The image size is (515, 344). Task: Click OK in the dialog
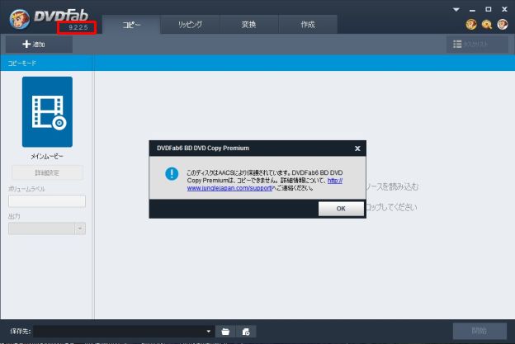341,209
